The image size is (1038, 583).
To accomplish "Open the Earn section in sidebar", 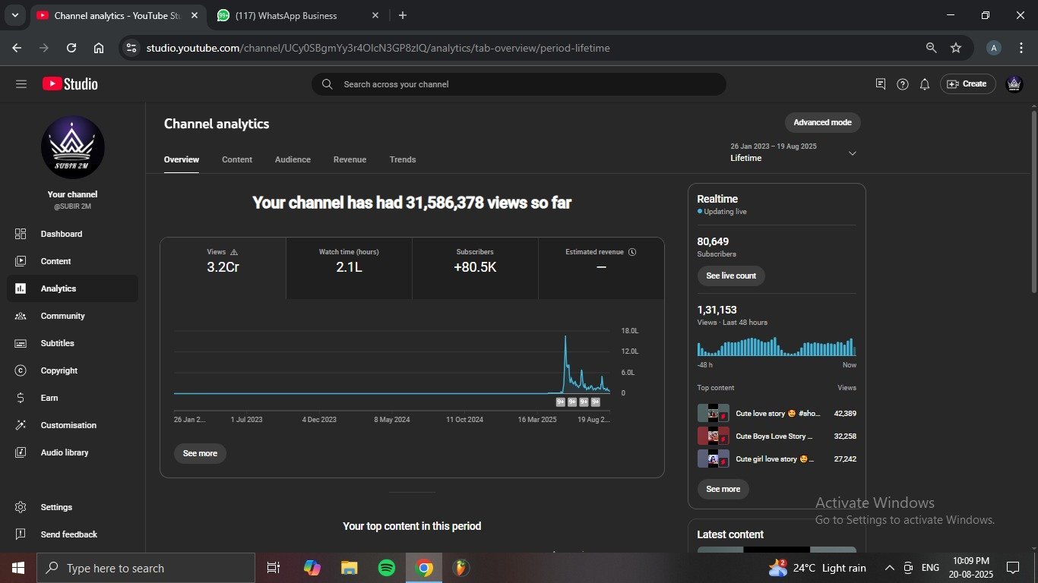I will pyautogui.click(x=49, y=398).
